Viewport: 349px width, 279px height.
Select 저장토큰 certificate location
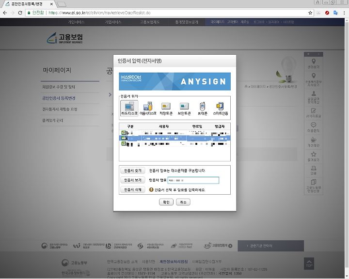pos(166,108)
